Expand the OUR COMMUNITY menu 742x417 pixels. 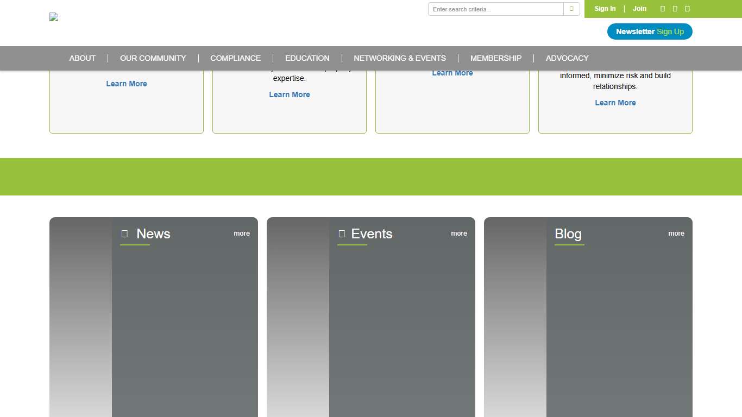[153, 58]
